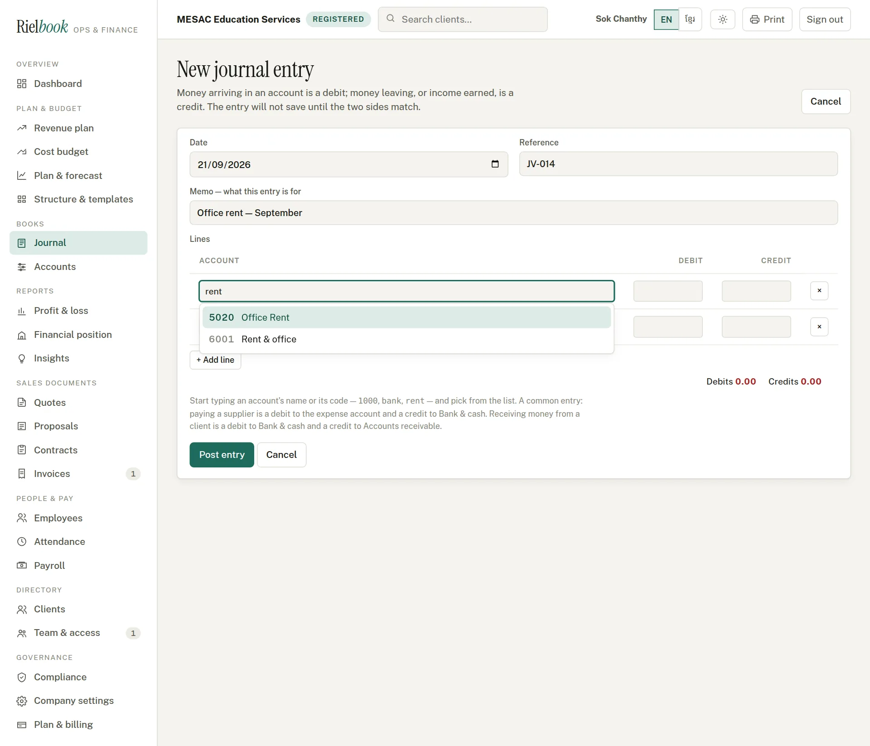Switch language to Khmer
The width and height of the screenshot is (870, 746).
(690, 19)
